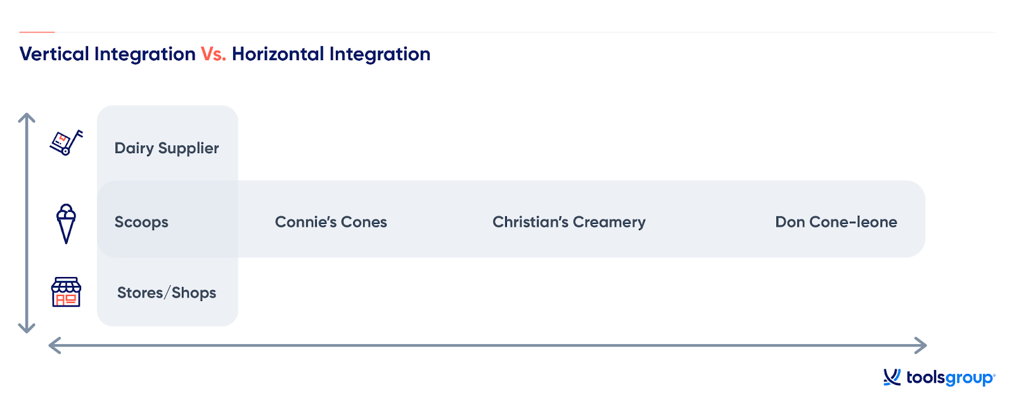Click the orange accent line above title
1014x401 pixels.
tap(37, 32)
